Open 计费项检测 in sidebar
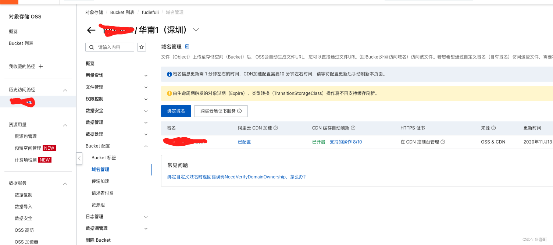 click(x=26, y=160)
